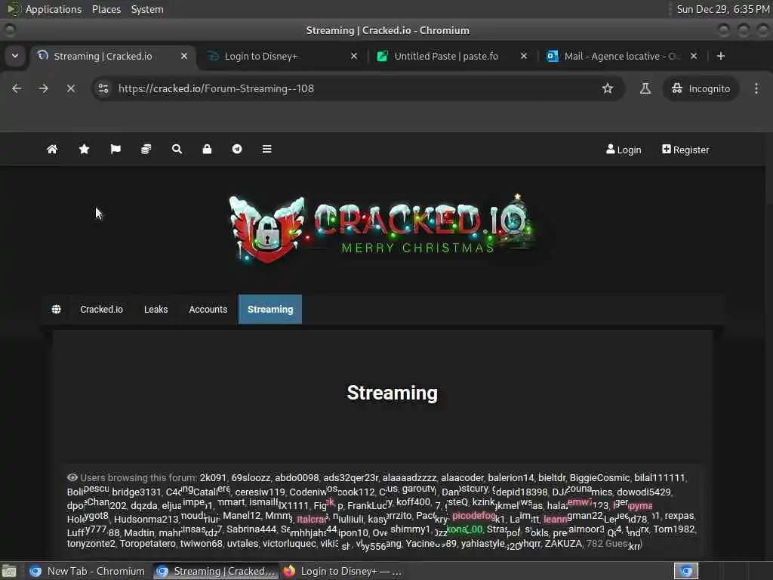Viewport: 773px width, 580px height.
Task: Open the Chromium three-dot menu
Action: point(756,88)
